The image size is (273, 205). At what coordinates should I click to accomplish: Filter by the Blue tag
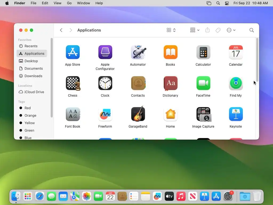(32, 138)
